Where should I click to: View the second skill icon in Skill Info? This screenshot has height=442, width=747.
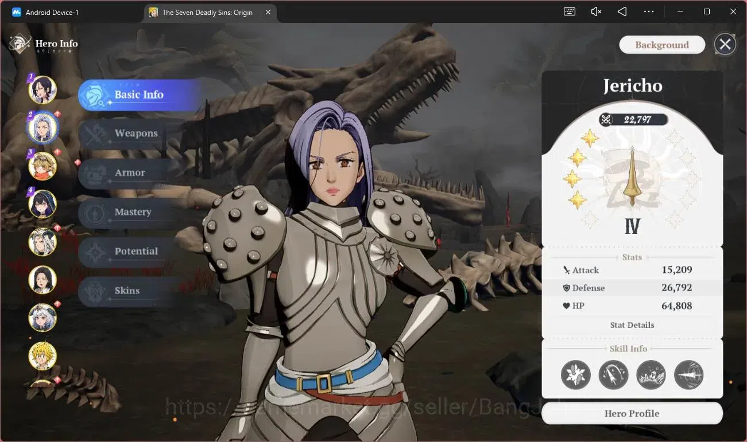tap(613, 375)
